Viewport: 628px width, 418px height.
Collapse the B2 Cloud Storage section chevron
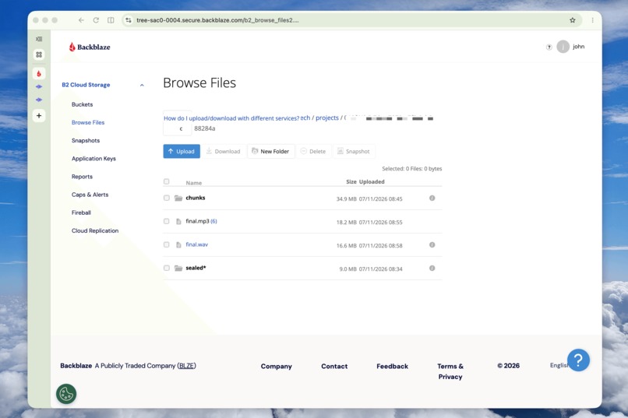pyautogui.click(x=142, y=85)
